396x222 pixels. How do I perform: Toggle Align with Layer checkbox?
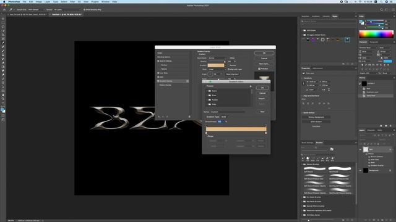[229, 69]
